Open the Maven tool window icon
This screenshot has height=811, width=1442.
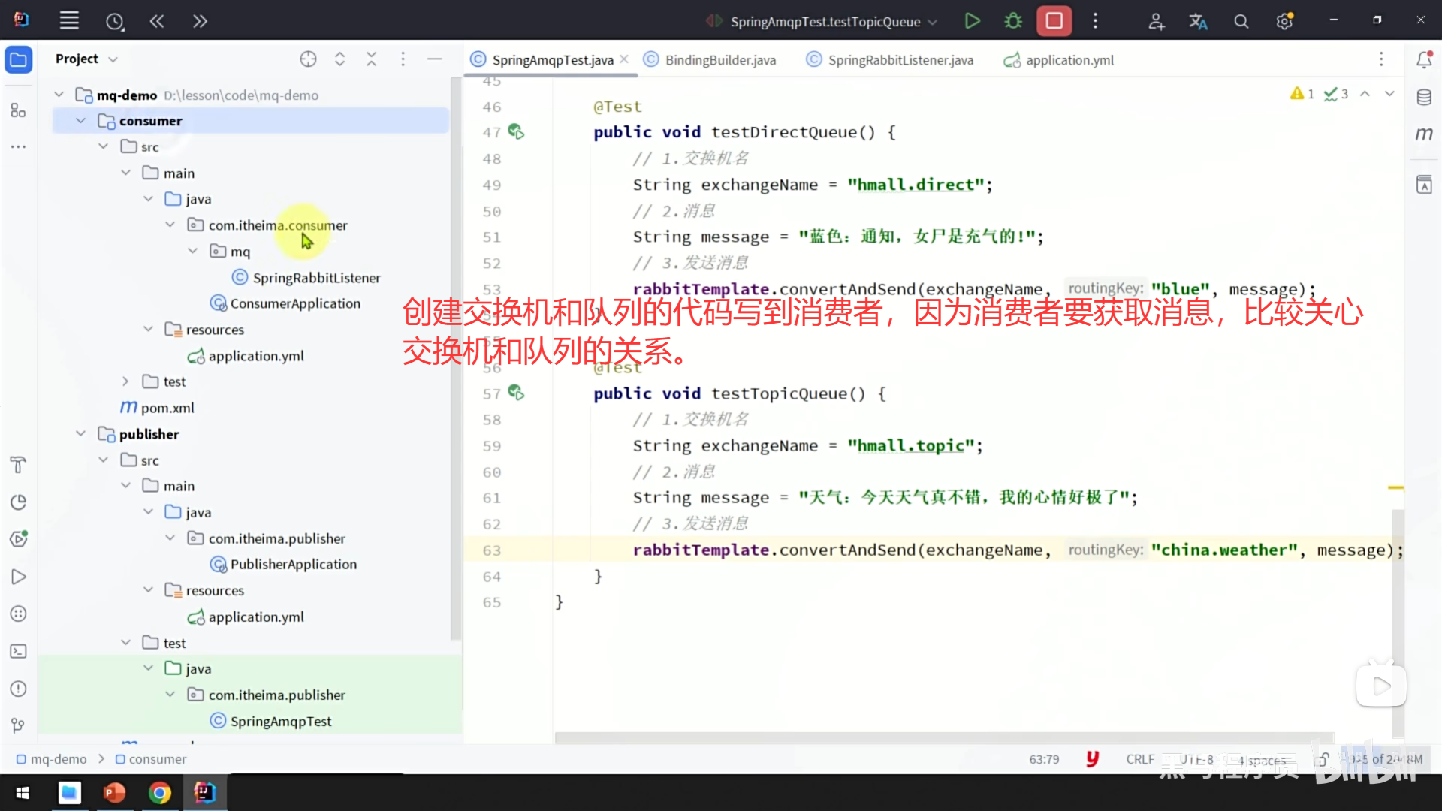pyautogui.click(x=1424, y=134)
